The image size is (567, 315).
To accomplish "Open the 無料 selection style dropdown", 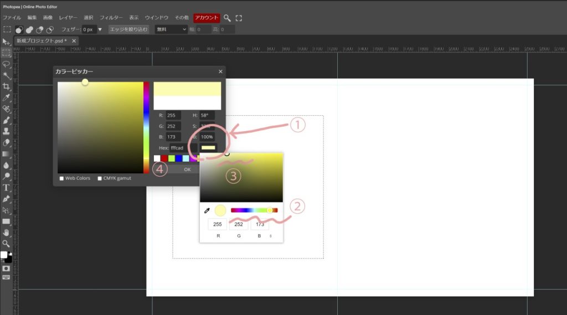I will tap(171, 29).
